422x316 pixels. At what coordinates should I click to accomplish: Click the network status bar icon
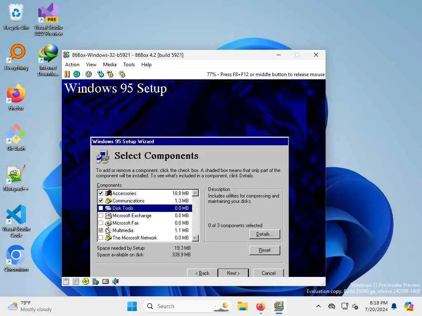[x=96, y=281]
